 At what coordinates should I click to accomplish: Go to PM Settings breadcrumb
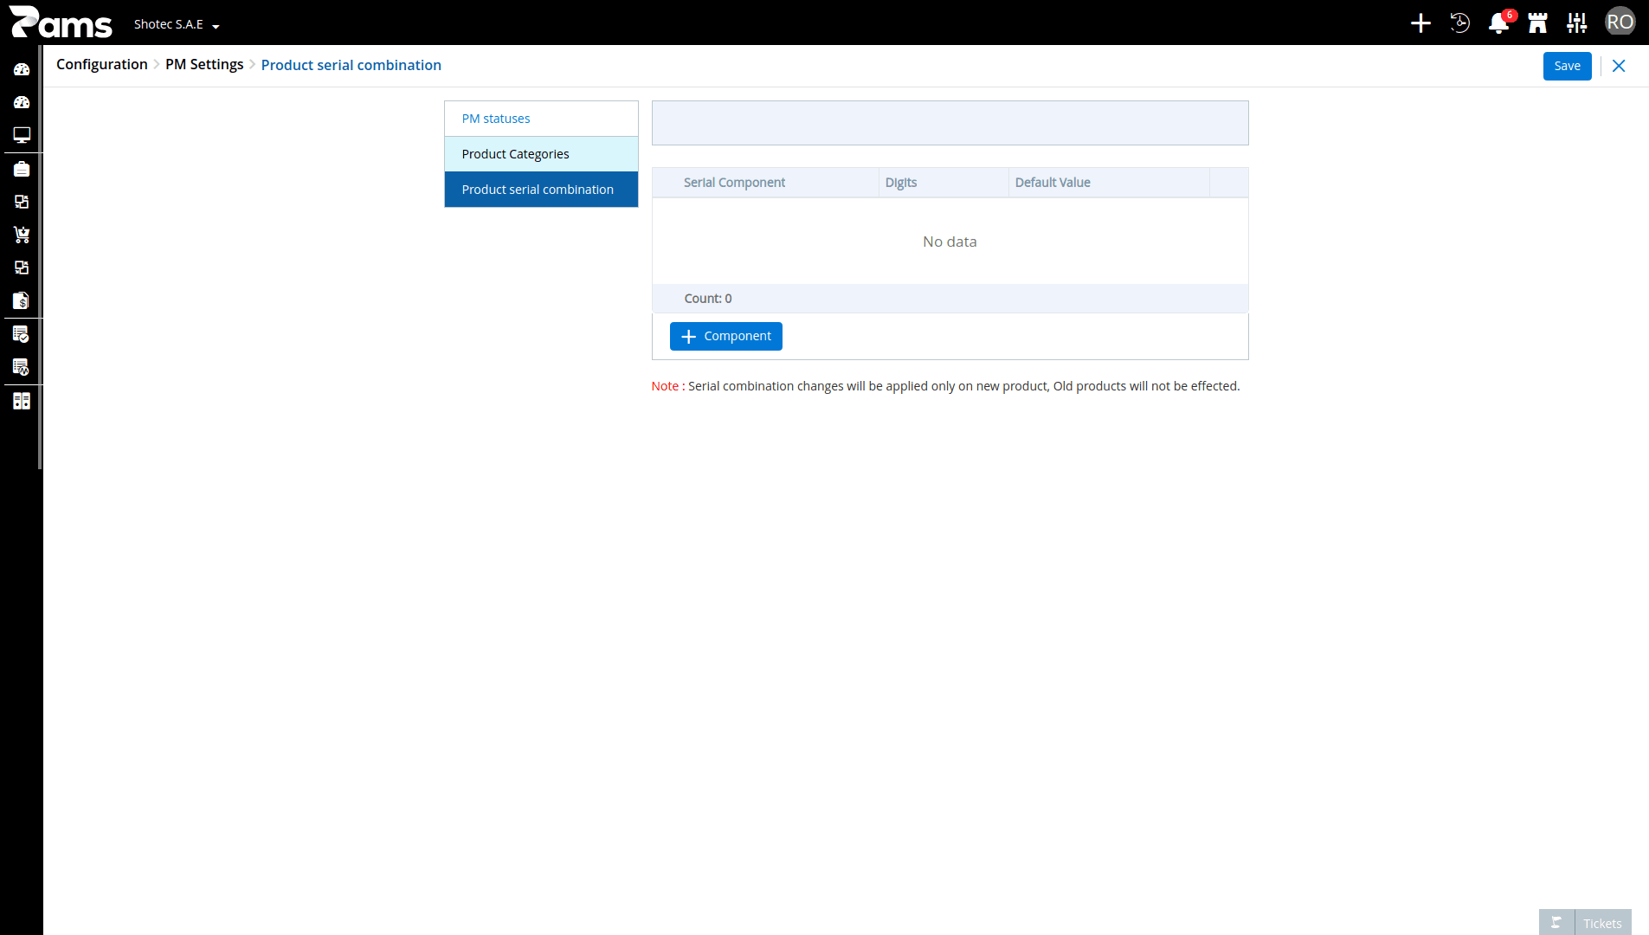[204, 65]
